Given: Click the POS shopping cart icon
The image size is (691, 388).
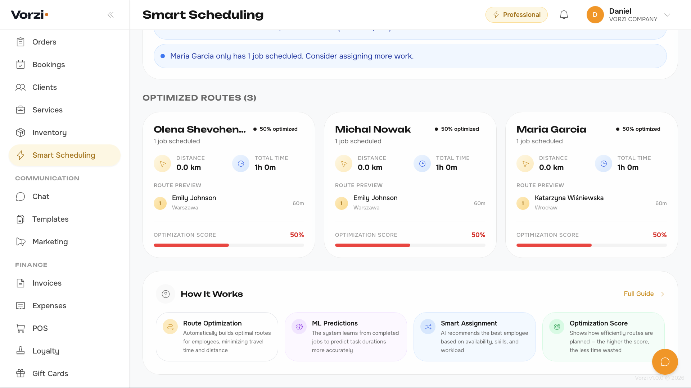Looking at the screenshot, I should [21, 328].
